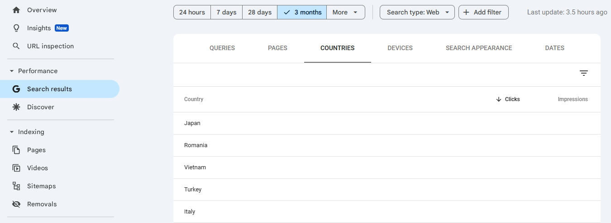Switch to the Dates tab
This screenshot has width=611, height=223.
pyautogui.click(x=555, y=48)
